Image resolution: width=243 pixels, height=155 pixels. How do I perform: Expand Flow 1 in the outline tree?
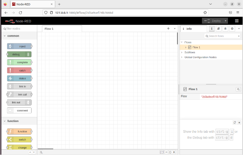pos(186,47)
